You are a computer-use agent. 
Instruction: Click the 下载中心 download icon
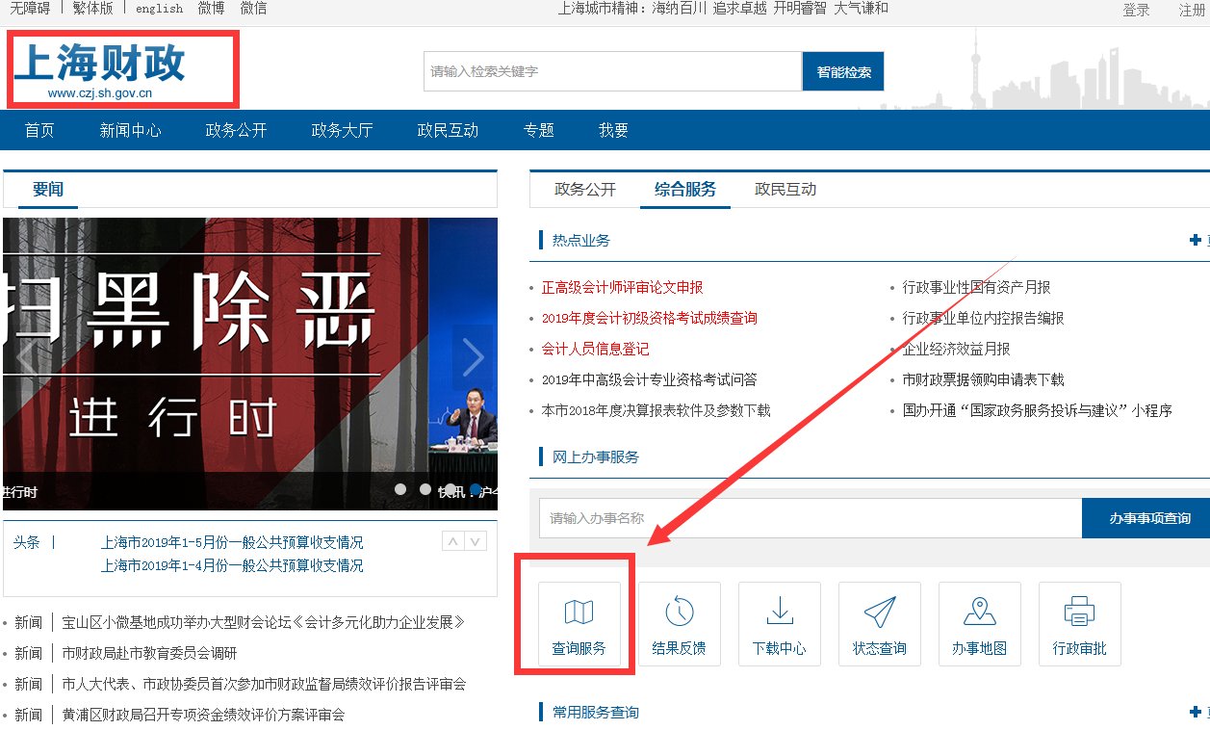coord(780,623)
